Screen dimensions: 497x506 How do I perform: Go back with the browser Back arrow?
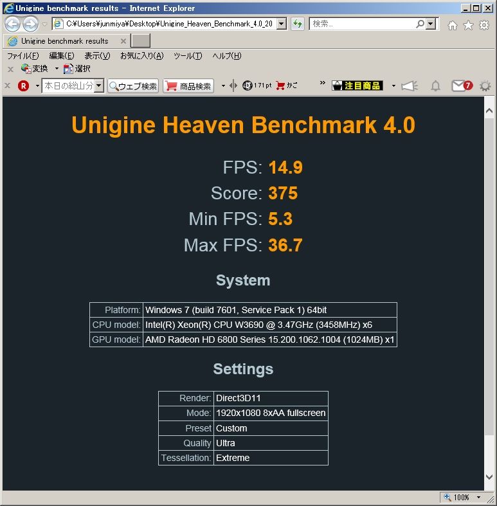12,24
